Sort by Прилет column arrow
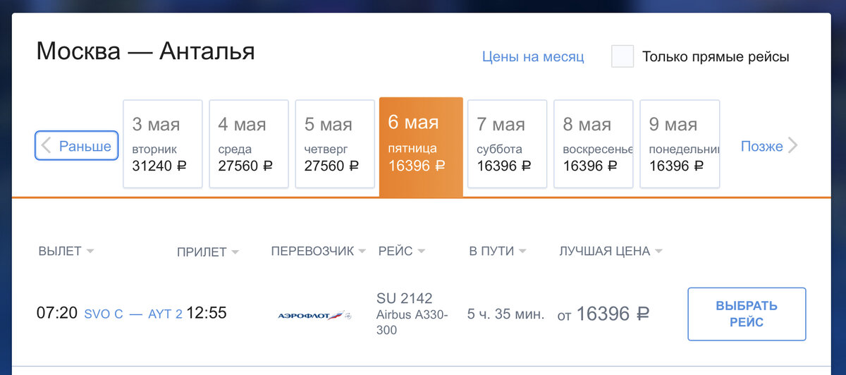This screenshot has width=846, height=375. point(235,252)
